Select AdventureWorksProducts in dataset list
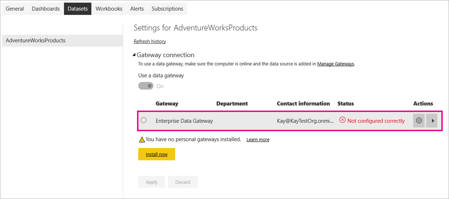This screenshot has width=449, height=199. click(62, 40)
